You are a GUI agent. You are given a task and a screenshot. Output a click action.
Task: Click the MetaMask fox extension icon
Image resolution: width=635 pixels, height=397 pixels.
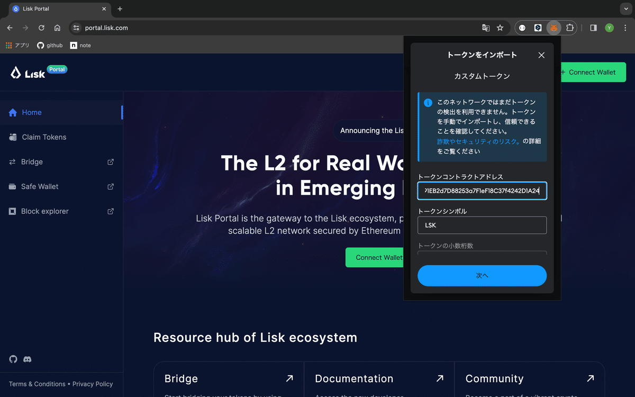point(554,28)
